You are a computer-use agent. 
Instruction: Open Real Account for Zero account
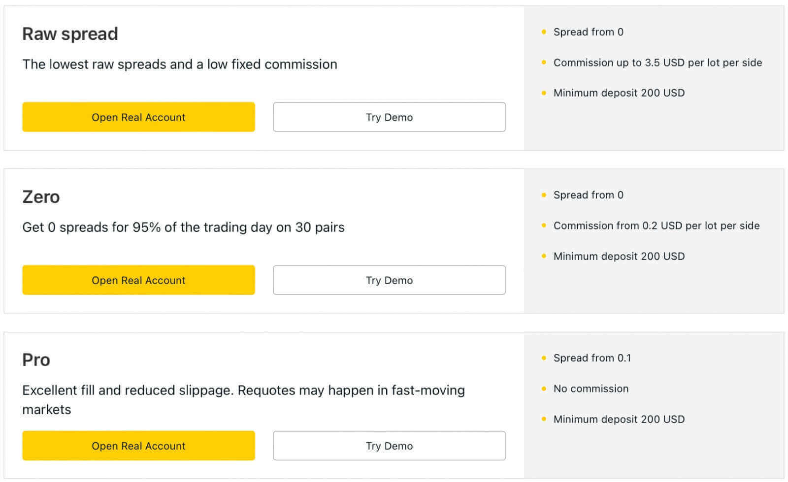(138, 280)
